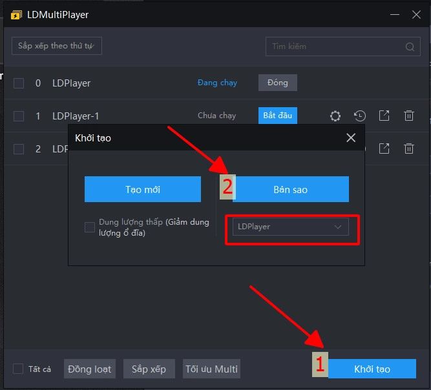
Task: Tick checkbox for LDPlayer row 0
Action: [19, 83]
